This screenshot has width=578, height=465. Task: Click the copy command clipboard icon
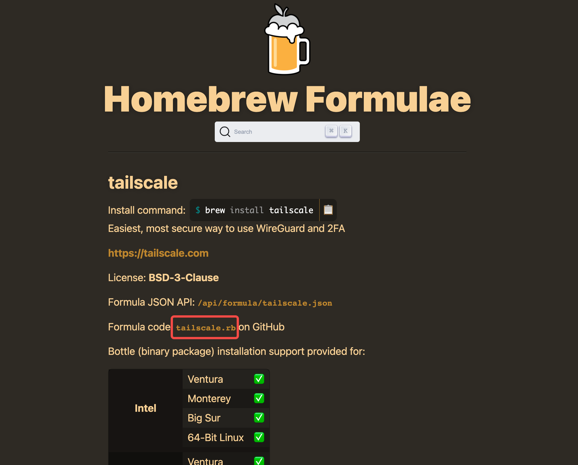(328, 210)
